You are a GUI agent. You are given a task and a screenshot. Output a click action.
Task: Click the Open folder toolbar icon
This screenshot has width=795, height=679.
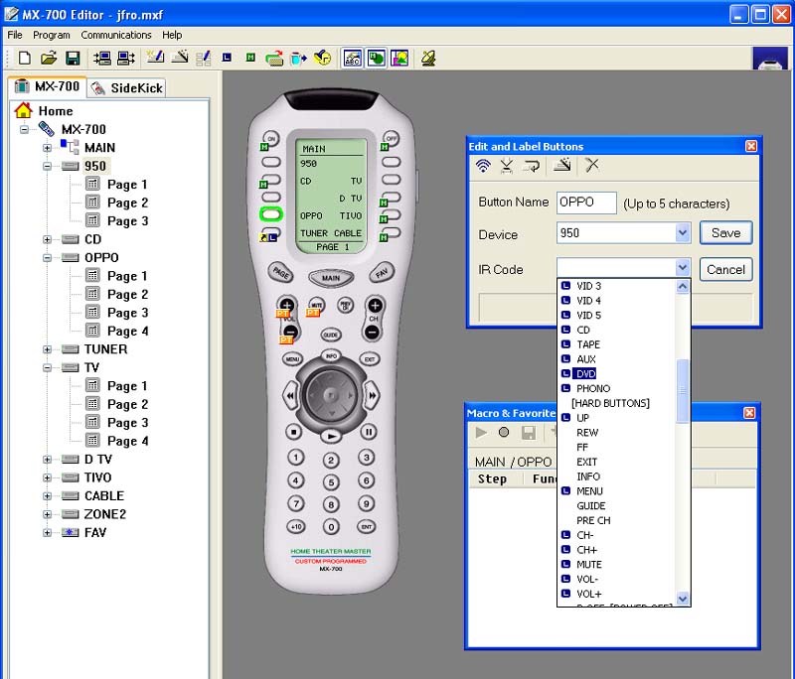[48, 59]
